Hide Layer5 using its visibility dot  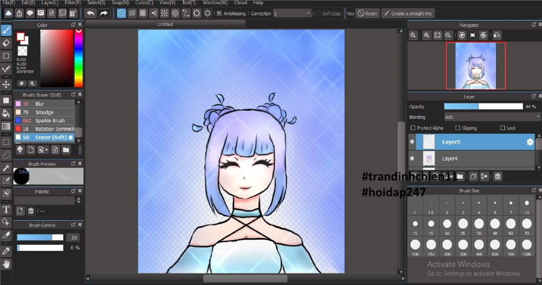coord(412,141)
